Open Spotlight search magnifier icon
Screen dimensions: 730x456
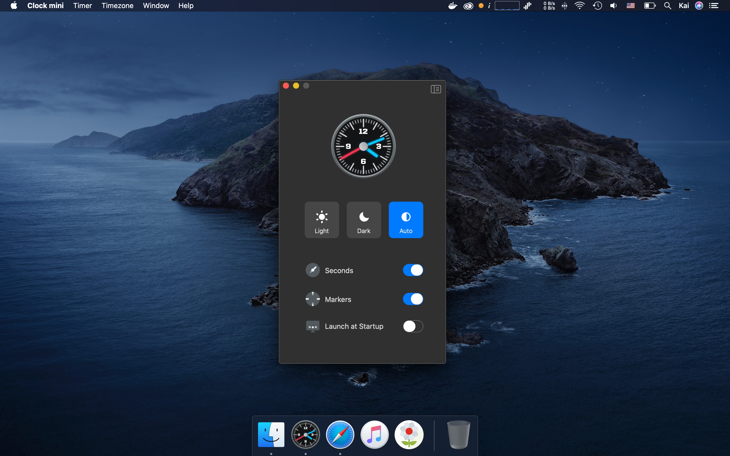667,6
